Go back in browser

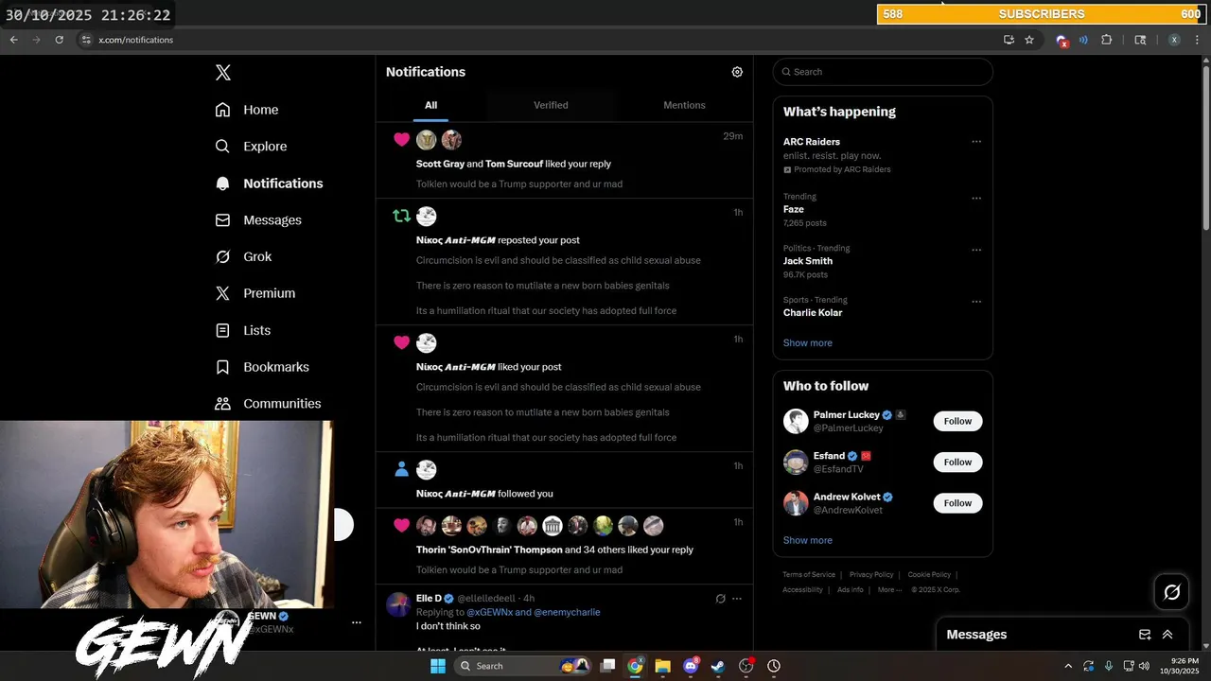[13, 40]
